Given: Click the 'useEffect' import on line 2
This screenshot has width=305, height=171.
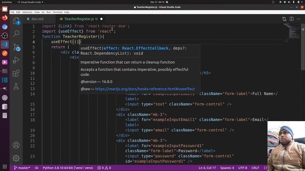Looking at the screenshot, I should [x=71, y=31].
